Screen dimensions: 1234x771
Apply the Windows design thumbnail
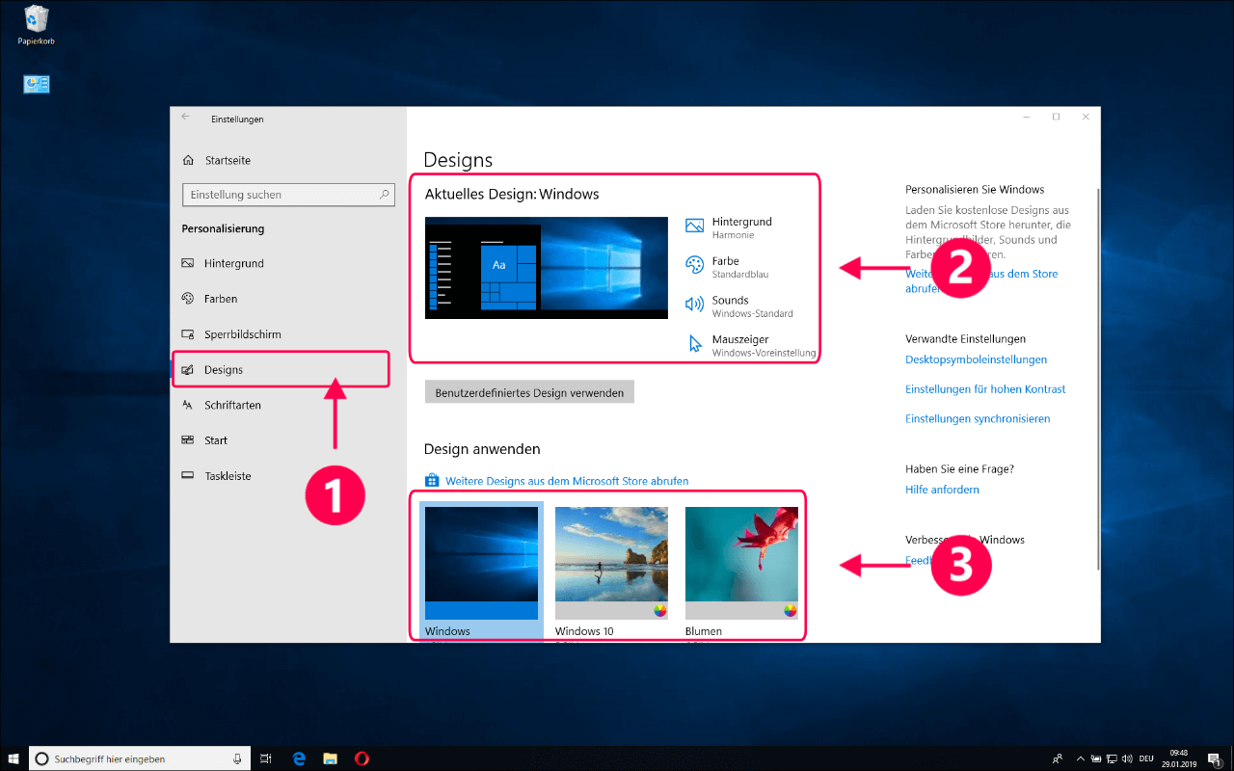tap(481, 564)
